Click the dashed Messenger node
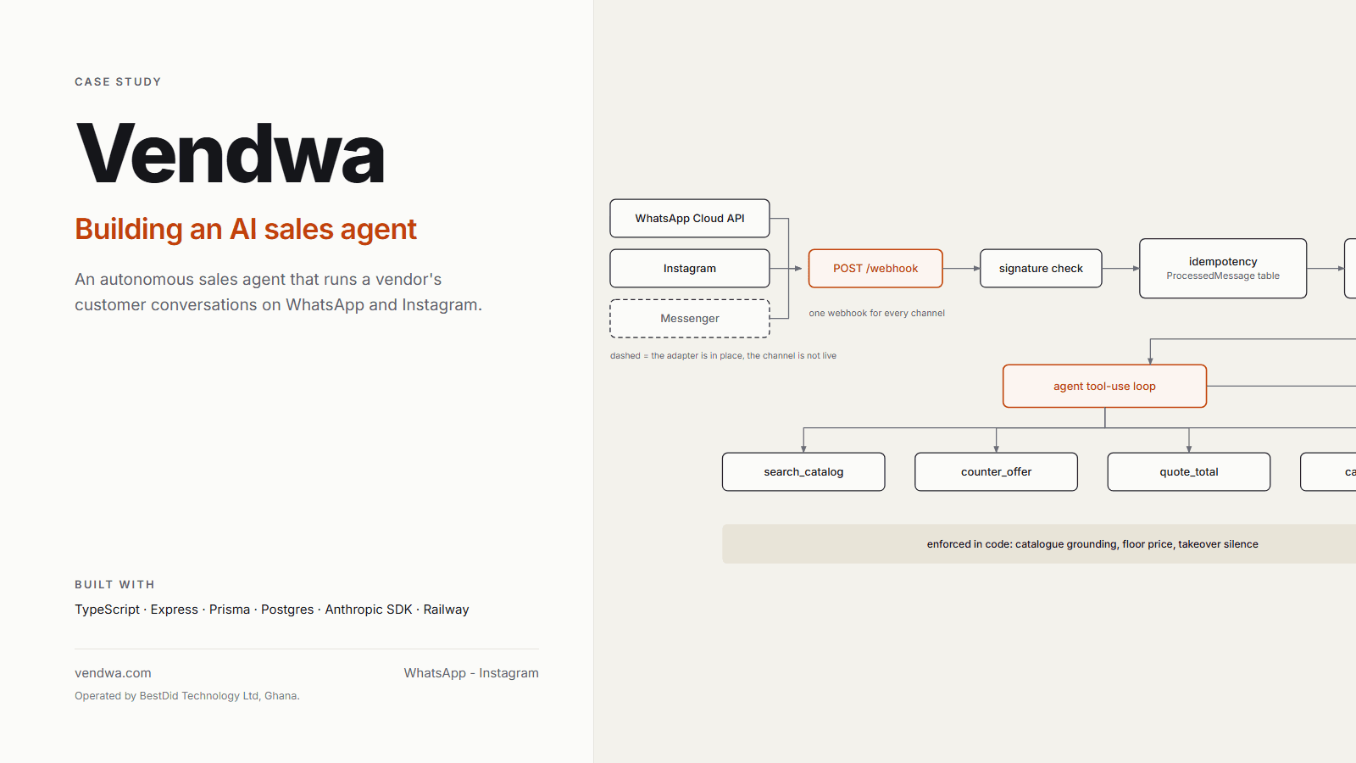Viewport: 1356px width, 763px height. (x=690, y=319)
